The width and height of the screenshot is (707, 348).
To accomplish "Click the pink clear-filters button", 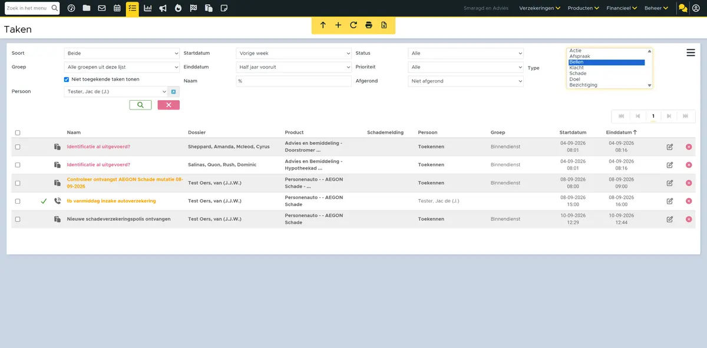I will pyautogui.click(x=169, y=105).
